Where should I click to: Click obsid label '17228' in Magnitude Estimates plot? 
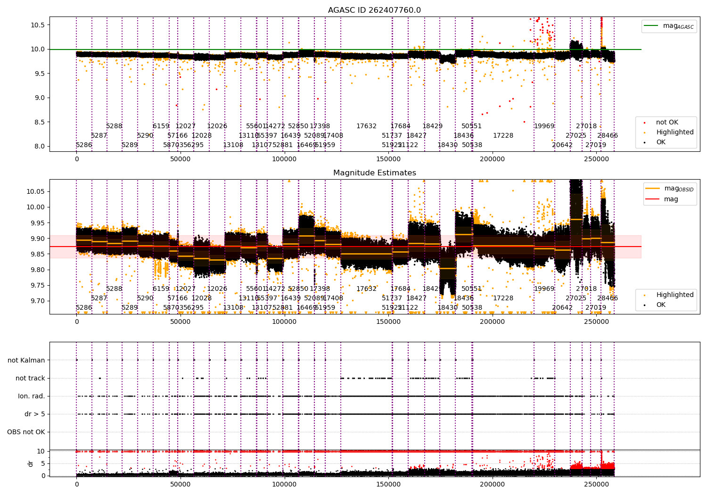[503, 298]
